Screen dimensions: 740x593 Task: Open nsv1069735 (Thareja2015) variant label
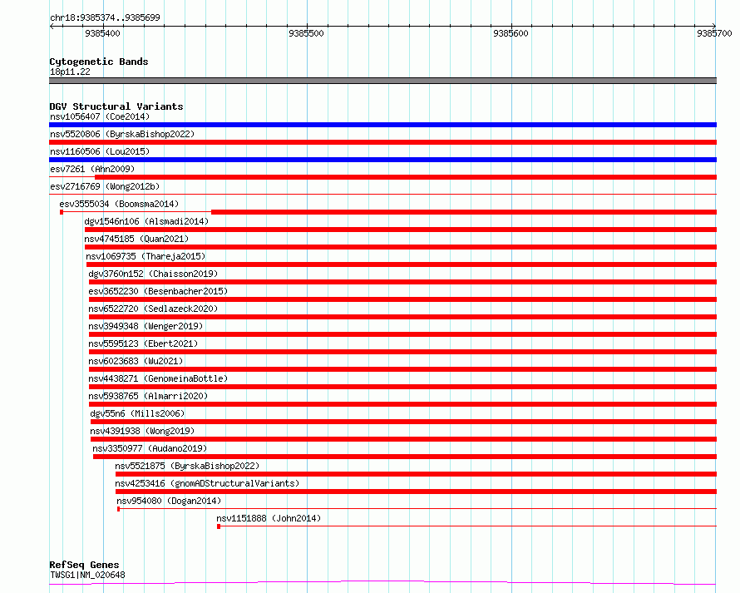146,256
